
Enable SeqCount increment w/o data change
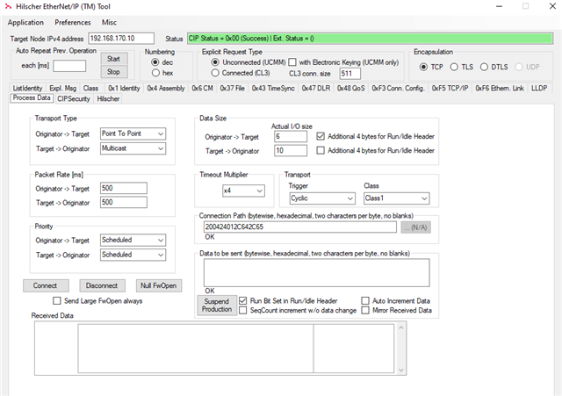pyautogui.click(x=243, y=310)
